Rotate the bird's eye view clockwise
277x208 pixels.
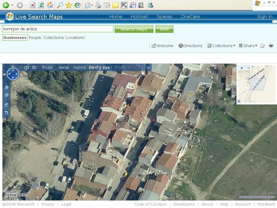[x=7, y=105]
